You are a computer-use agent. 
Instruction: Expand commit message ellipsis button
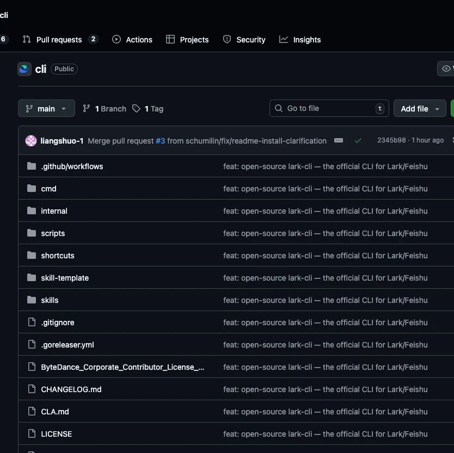tap(339, 141)
